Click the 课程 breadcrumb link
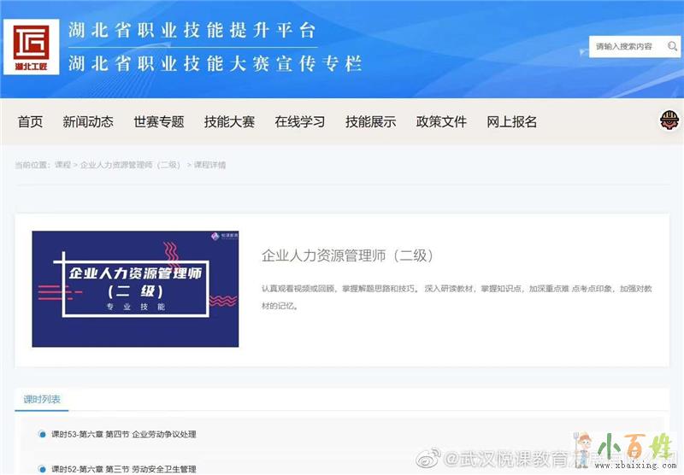This screenshot has height=475, width=684. (x=62, y=165)
